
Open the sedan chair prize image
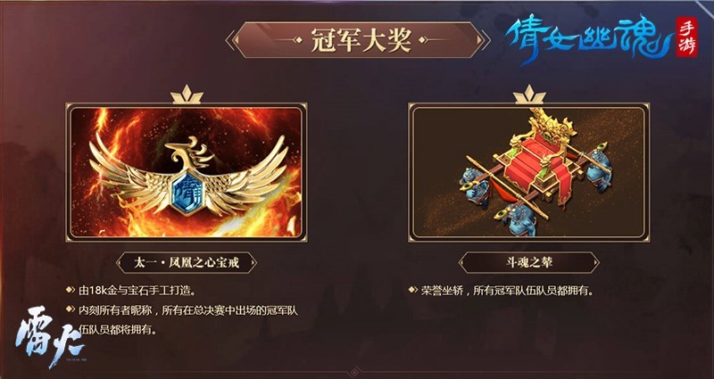click(528, 172)
